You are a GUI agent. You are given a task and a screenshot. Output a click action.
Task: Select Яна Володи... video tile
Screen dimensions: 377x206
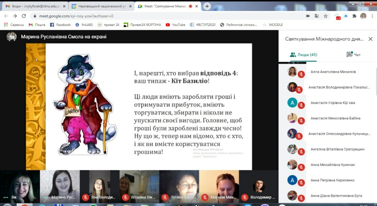pyautogui.click(x=100, y=186)
